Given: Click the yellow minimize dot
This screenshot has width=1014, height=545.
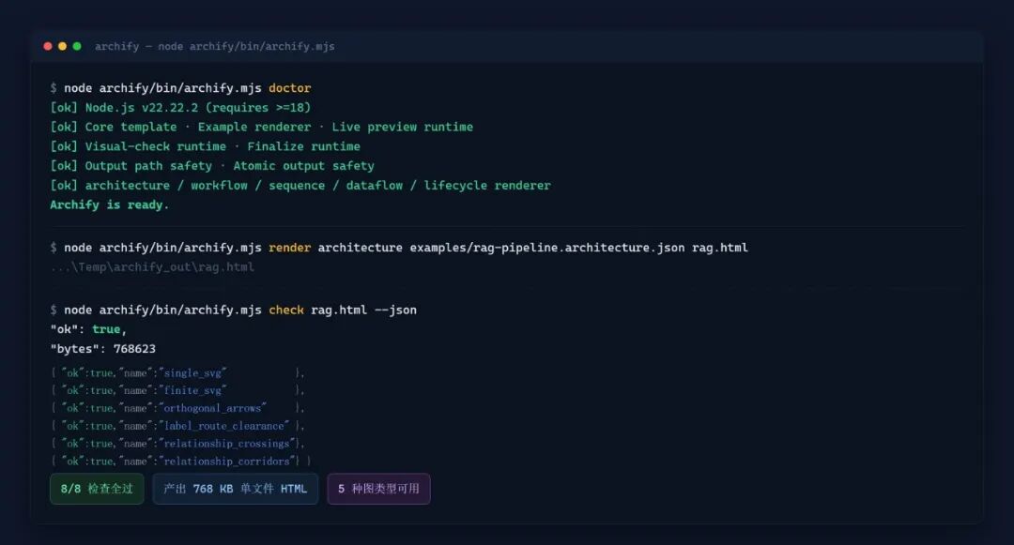Looking at the screenshot, I should pyautogui.click(x=63, y=47).
